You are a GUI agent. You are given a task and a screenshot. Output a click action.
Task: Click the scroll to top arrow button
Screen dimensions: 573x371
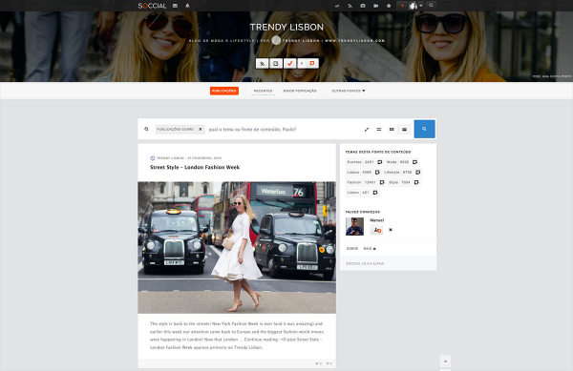[445, 361]
